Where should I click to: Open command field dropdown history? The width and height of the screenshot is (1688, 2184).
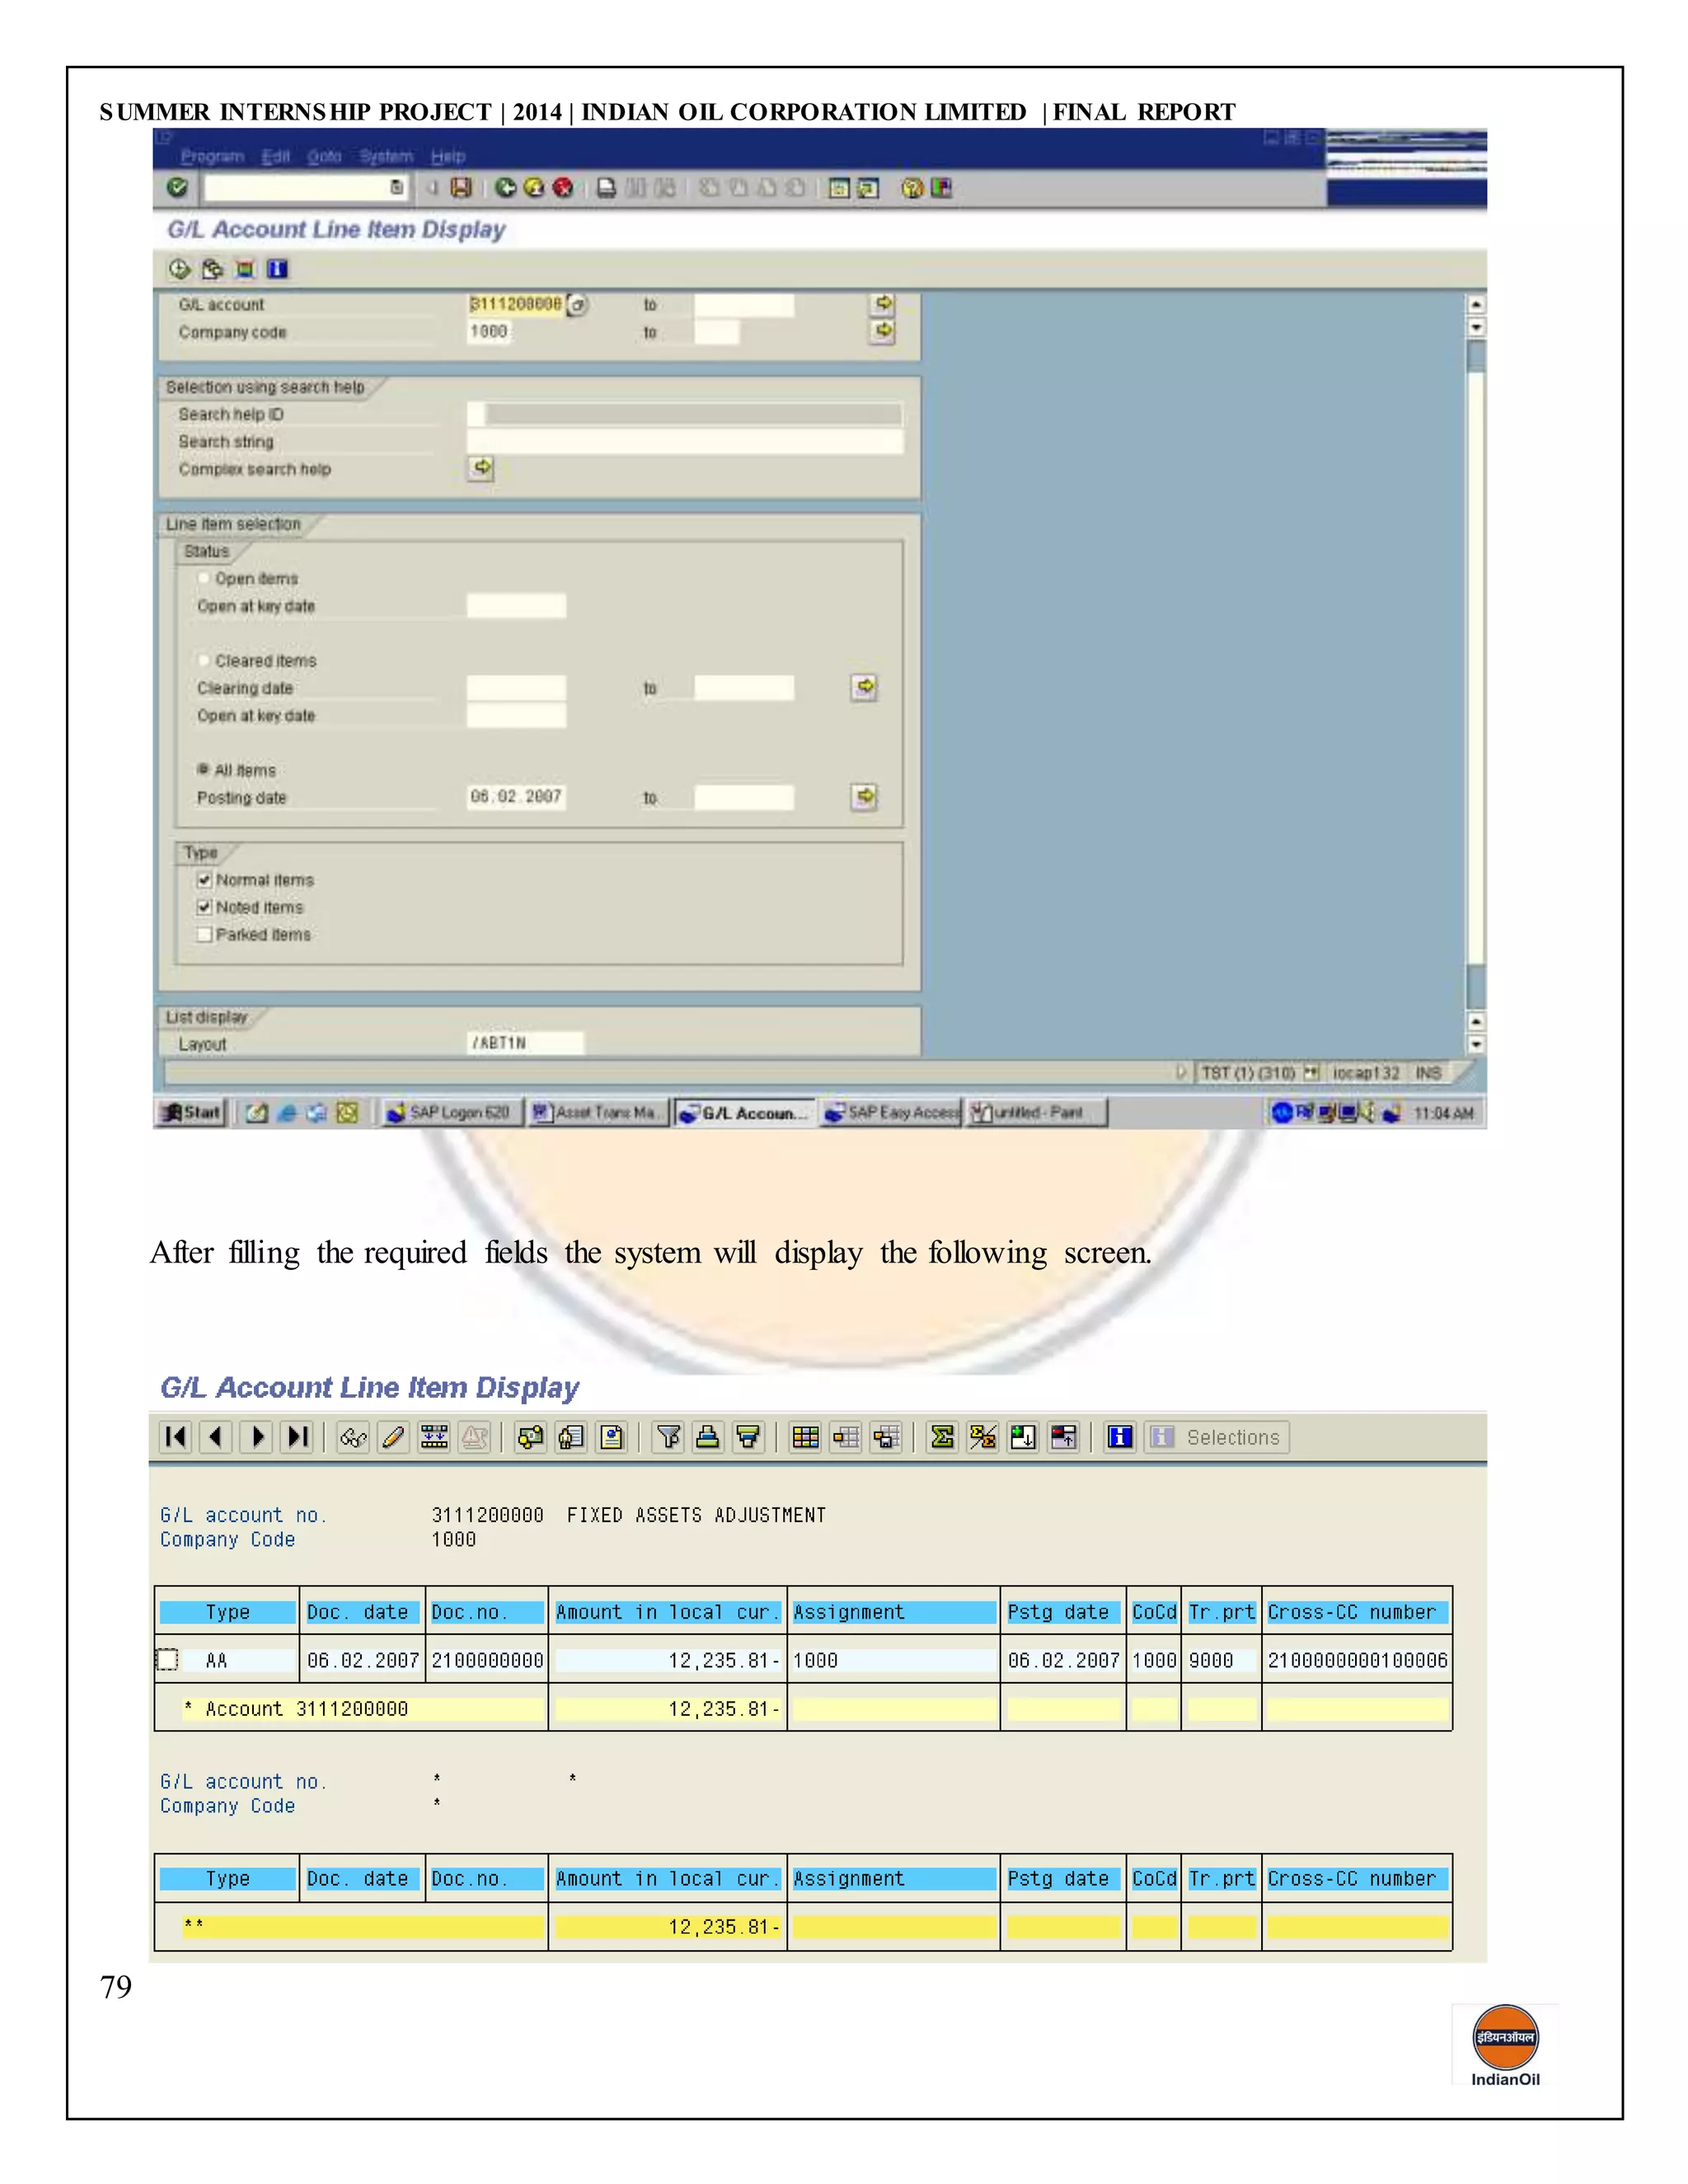397,187
